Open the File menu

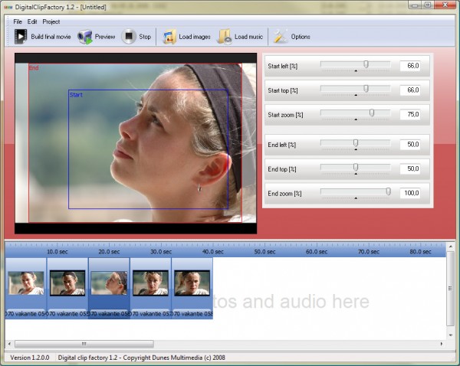(18, 21)
